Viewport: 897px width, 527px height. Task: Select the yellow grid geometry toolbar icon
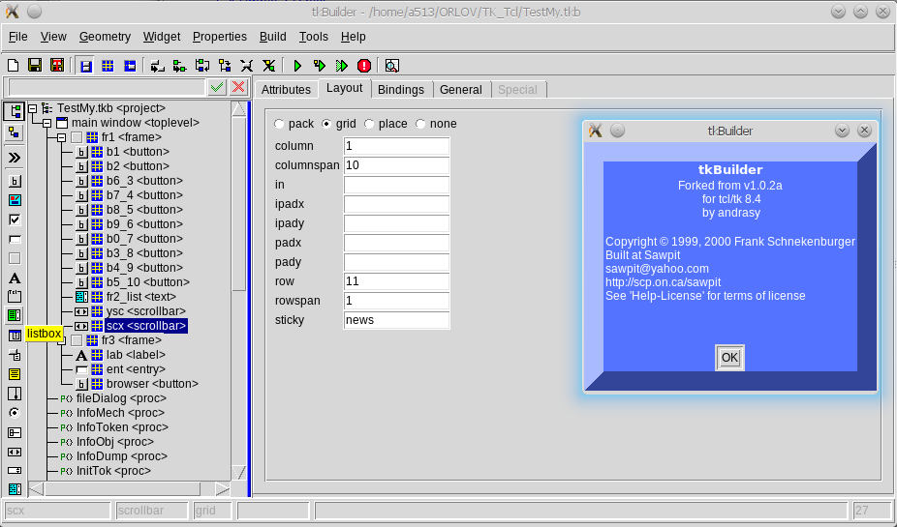(108, 66)
